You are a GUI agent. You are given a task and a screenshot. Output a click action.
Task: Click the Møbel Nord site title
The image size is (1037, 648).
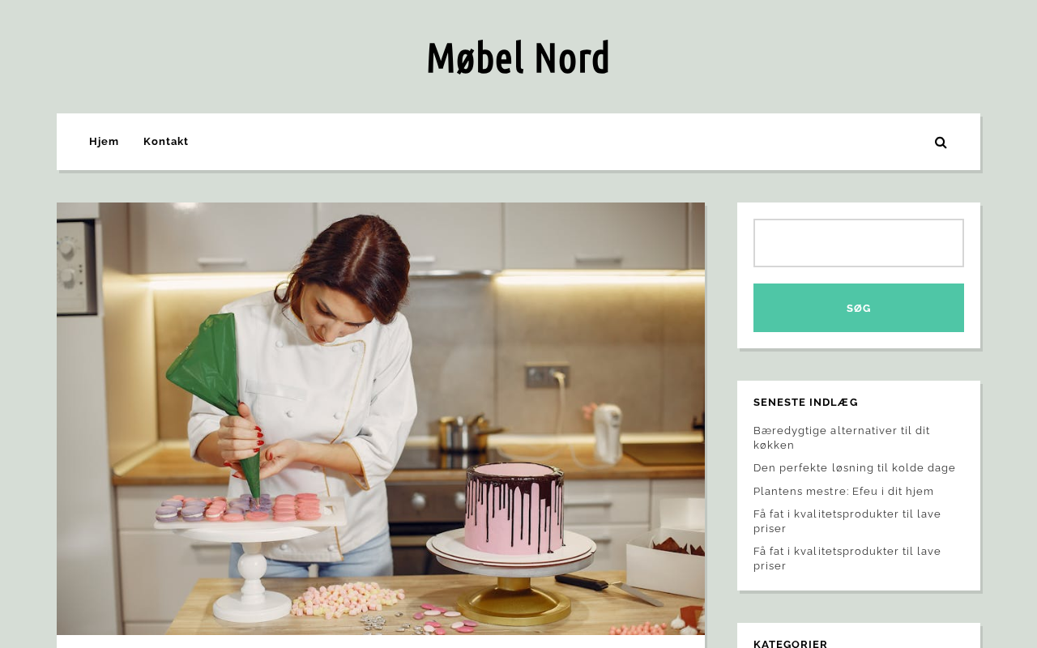pyautogui.click(x=518, y=58)
